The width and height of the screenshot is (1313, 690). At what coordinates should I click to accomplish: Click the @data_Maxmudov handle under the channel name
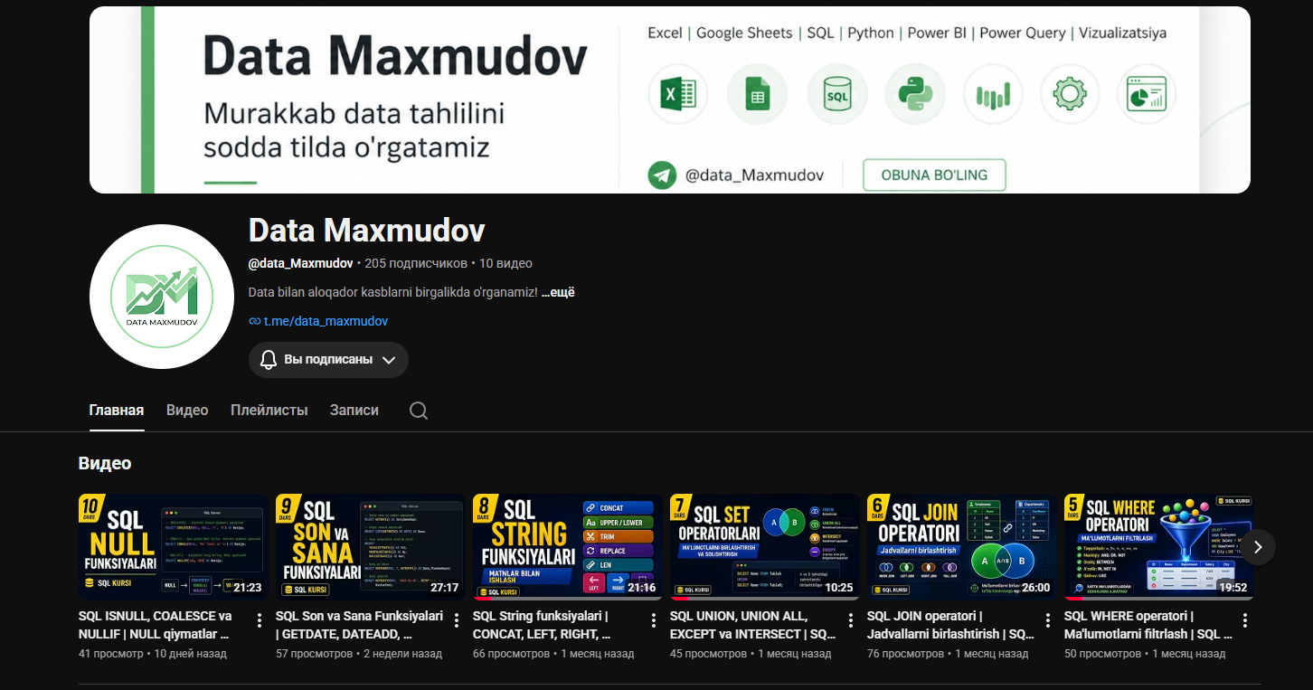pos(300,263)
